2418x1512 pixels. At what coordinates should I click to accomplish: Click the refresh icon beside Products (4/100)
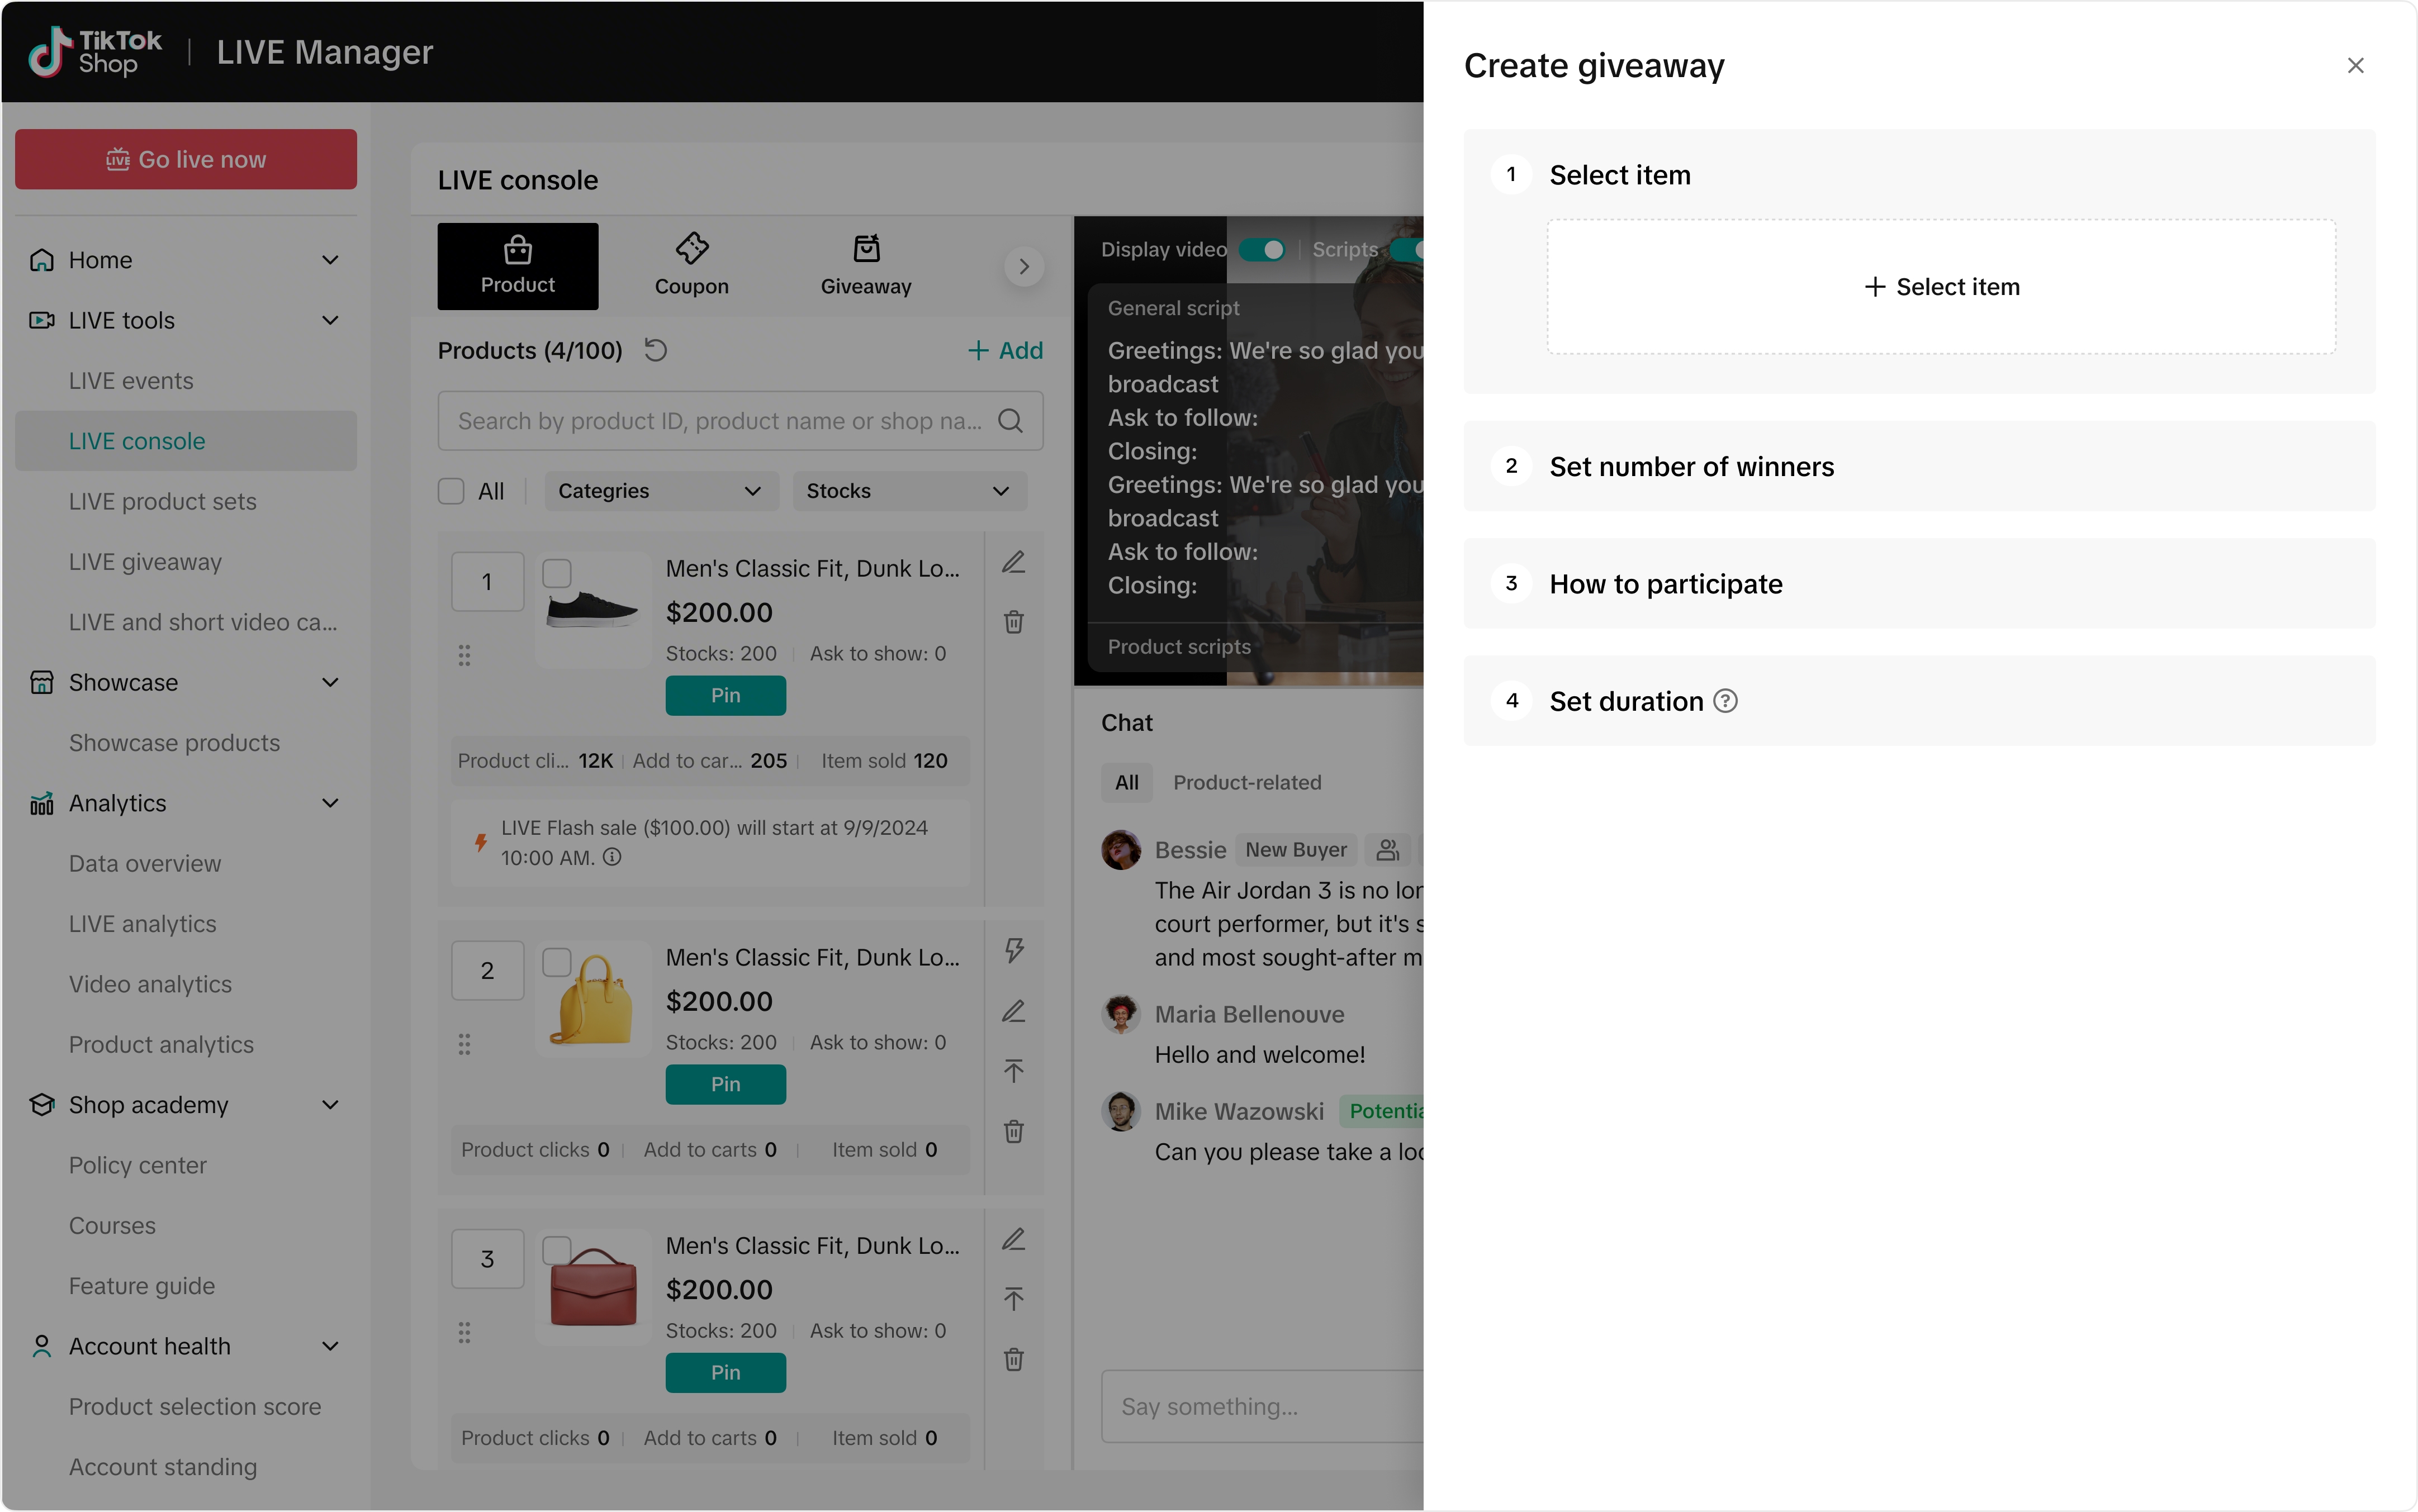pos(655,350)
